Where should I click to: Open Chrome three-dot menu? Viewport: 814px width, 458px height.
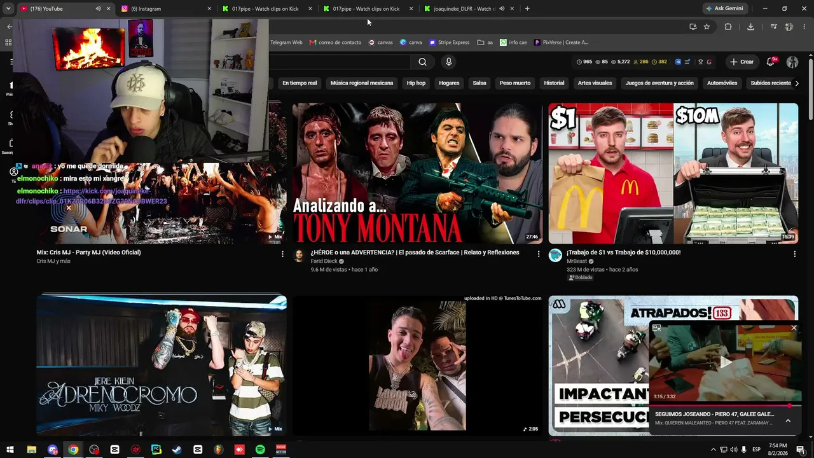tap(804, 27)
